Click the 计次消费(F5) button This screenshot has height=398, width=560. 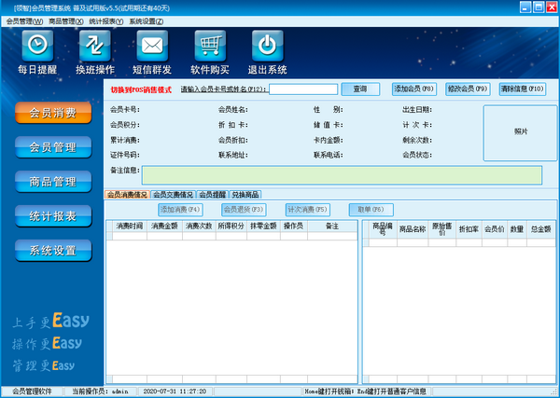(307, 210)
